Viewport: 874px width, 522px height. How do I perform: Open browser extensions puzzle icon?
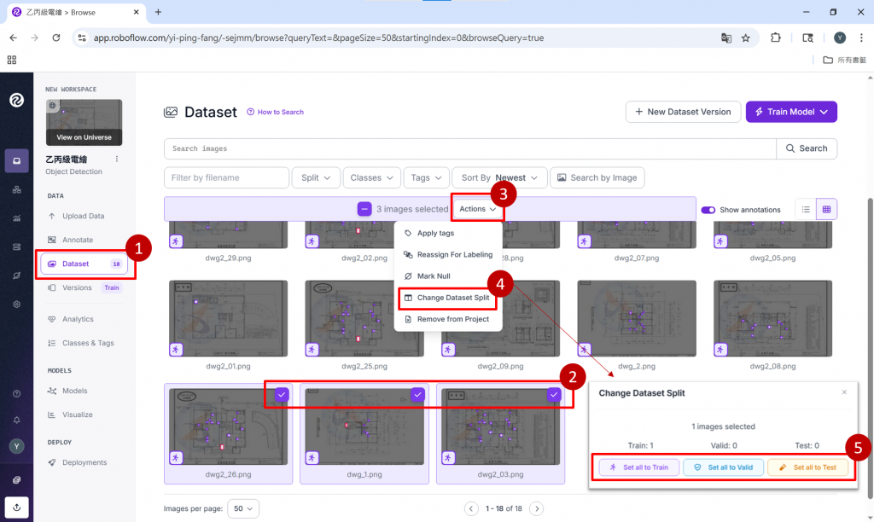click(775, 38)
